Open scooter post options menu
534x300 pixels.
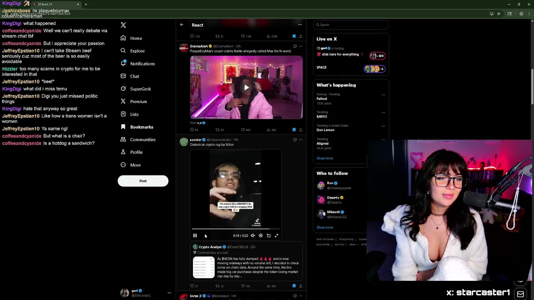300,140
